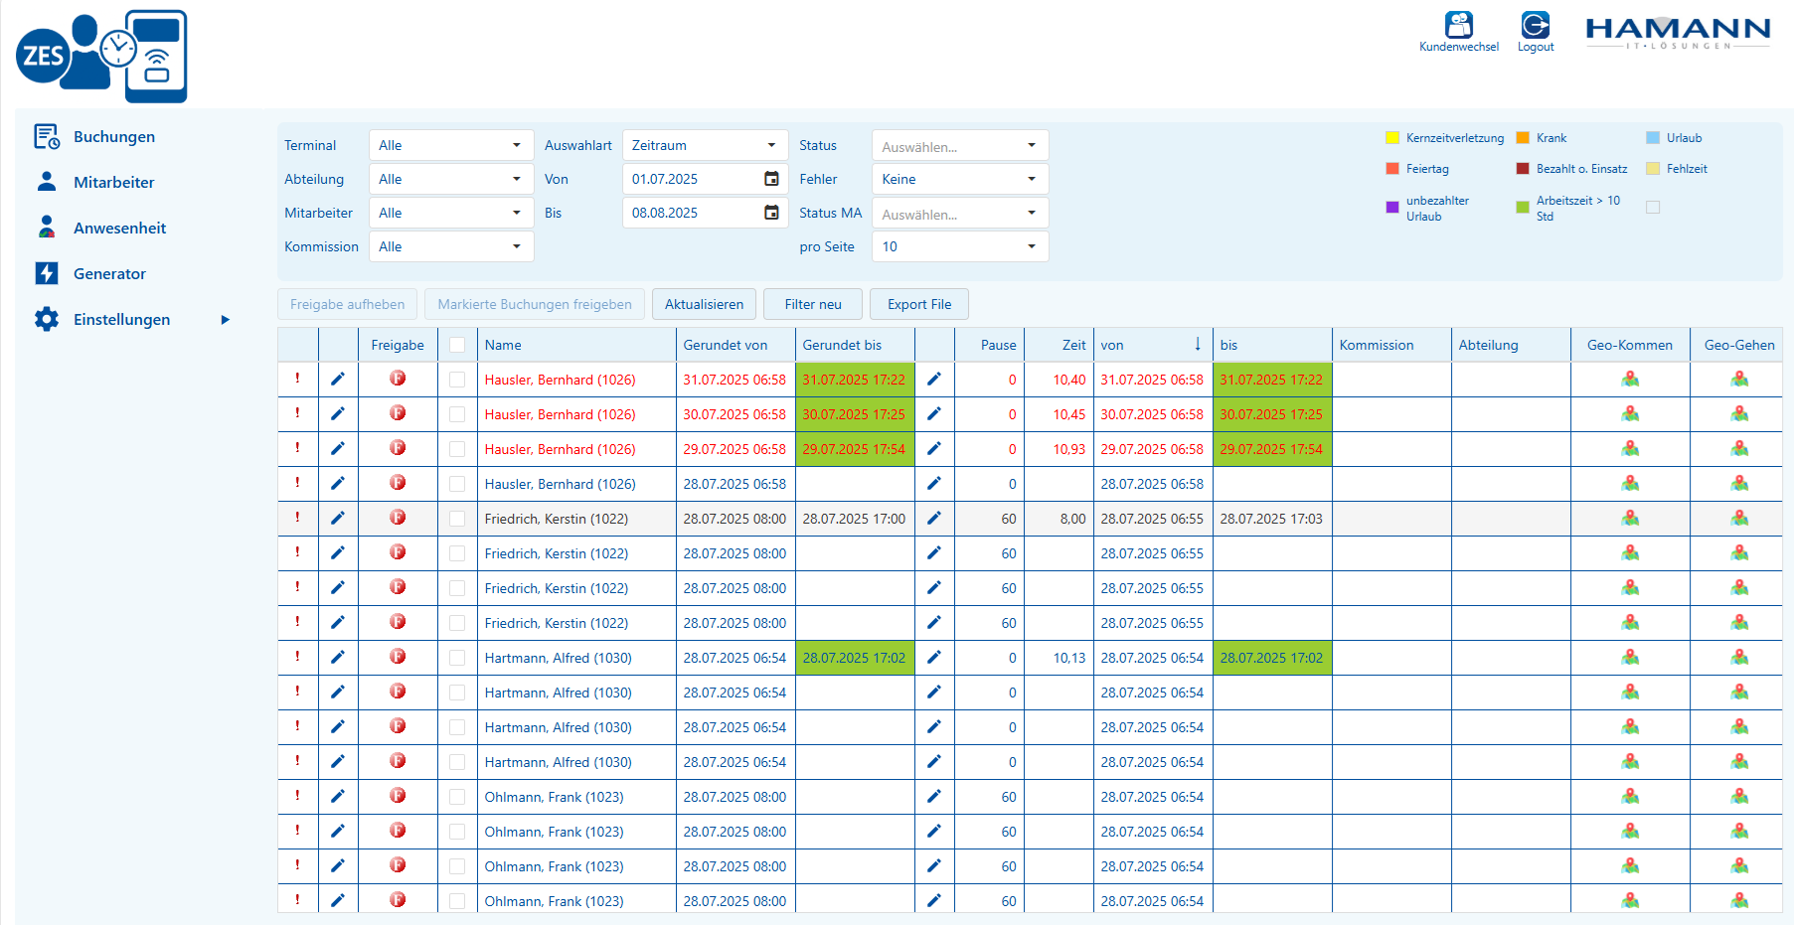1794x925 pixels.
Task: Open Mitarbeiter in the sidebar
Action: point(113,182)
